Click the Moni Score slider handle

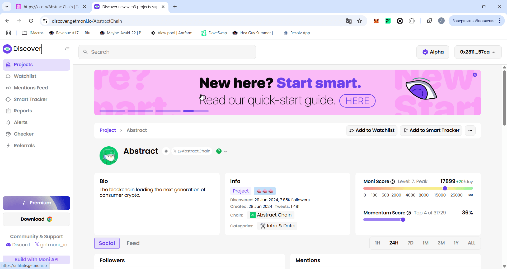click(445, 188)
